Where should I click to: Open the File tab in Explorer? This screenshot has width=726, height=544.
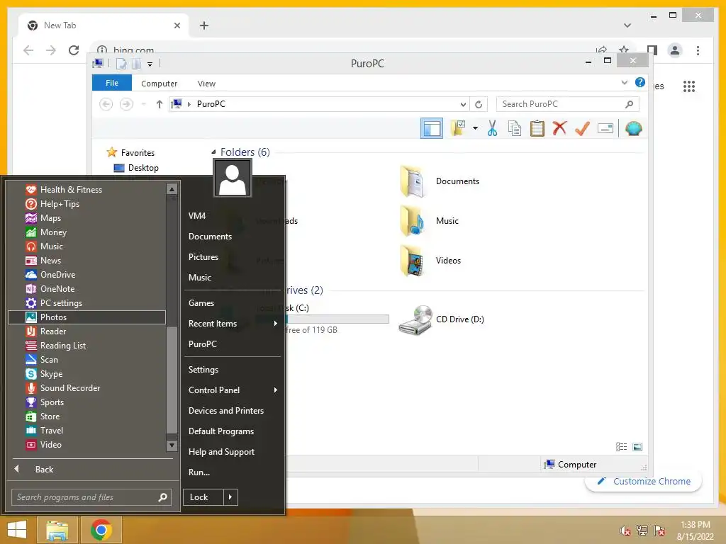pyautogui.click(x=112, y=83)
